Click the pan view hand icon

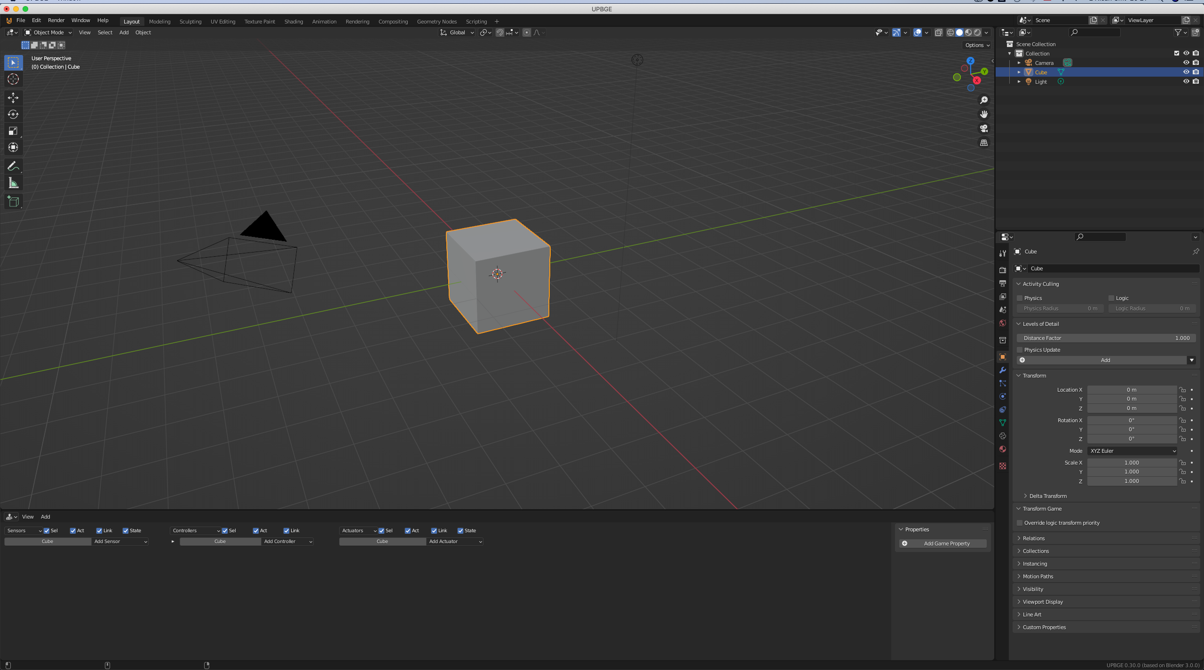[x=983, y=114]
